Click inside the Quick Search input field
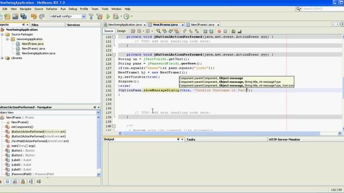The image size is (344, 193). point(322,9)
